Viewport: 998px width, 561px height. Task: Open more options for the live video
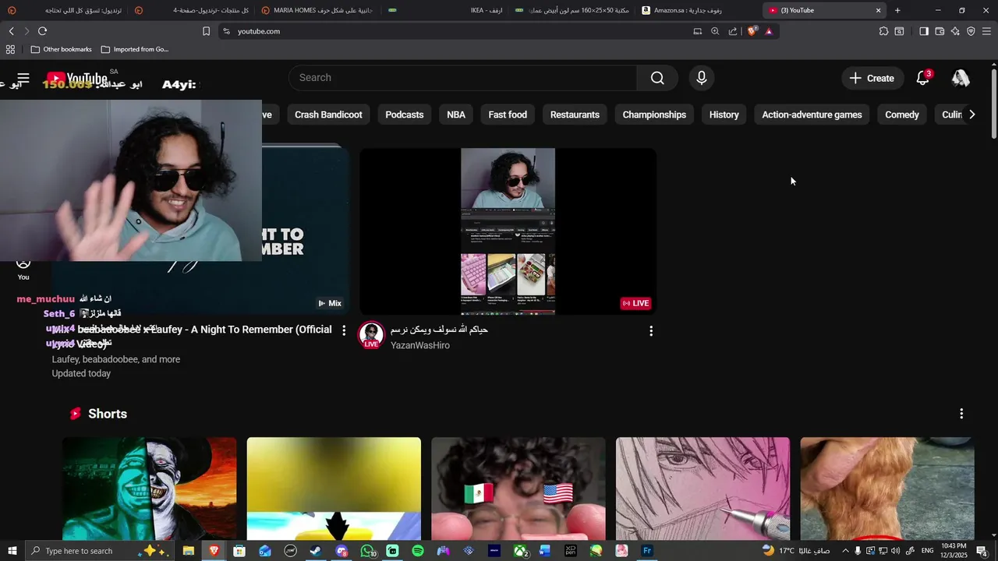click(651, 331)
